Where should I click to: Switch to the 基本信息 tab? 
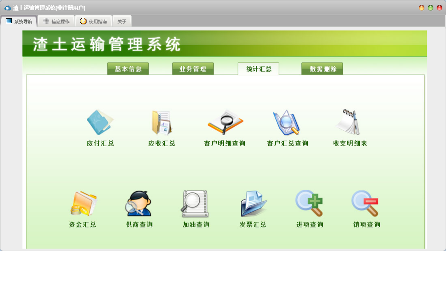[x=128, y=69]
